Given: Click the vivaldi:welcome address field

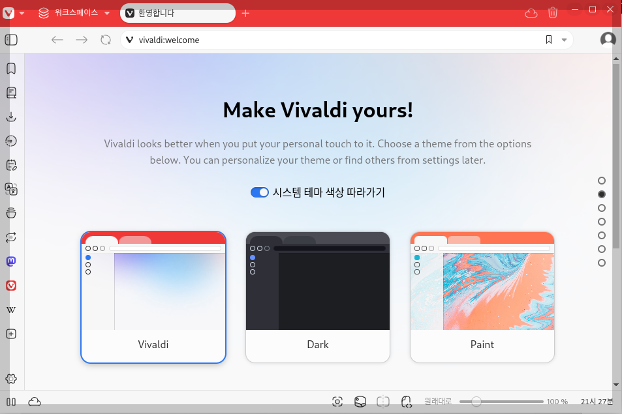Looking at the screenshot, I should pos(337,40).
